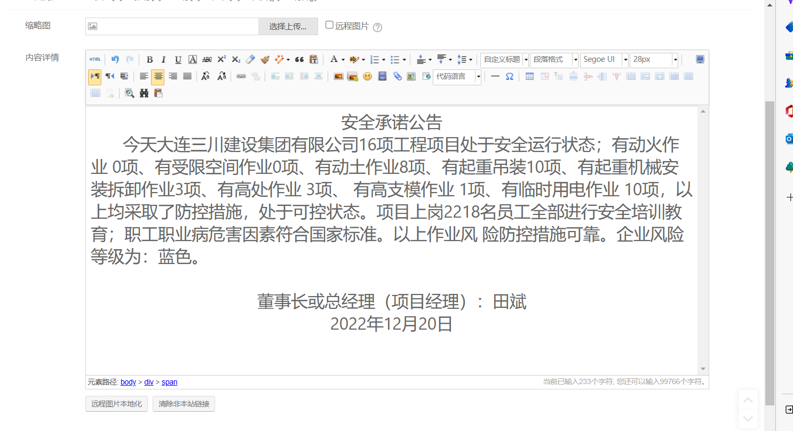Toggle right-to-left text direction

coord(109,76)
